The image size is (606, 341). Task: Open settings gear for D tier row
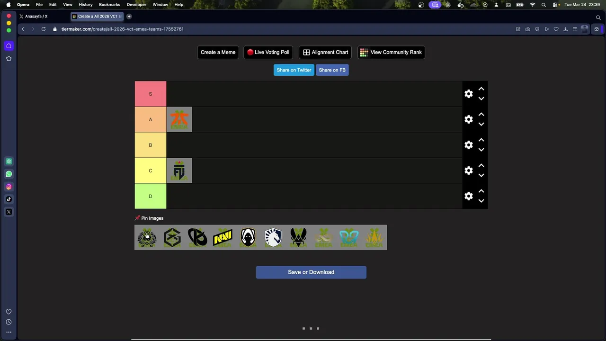point(469,196)
